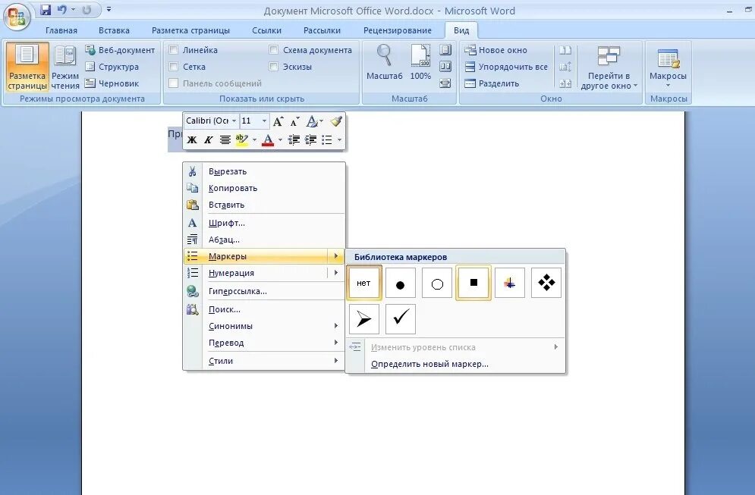Viewport: 755px width, 495px height.
Task: Decrease indent on mini toolbar
Action: 294,140
